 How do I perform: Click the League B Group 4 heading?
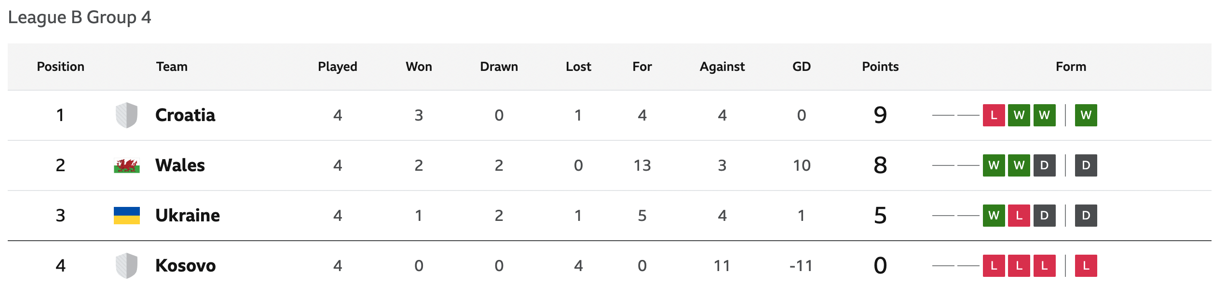pos(80,17)
